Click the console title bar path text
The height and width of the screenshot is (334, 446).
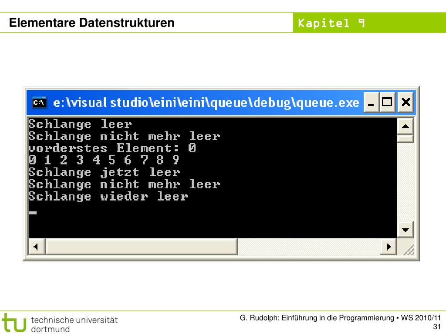coord(206,103)
